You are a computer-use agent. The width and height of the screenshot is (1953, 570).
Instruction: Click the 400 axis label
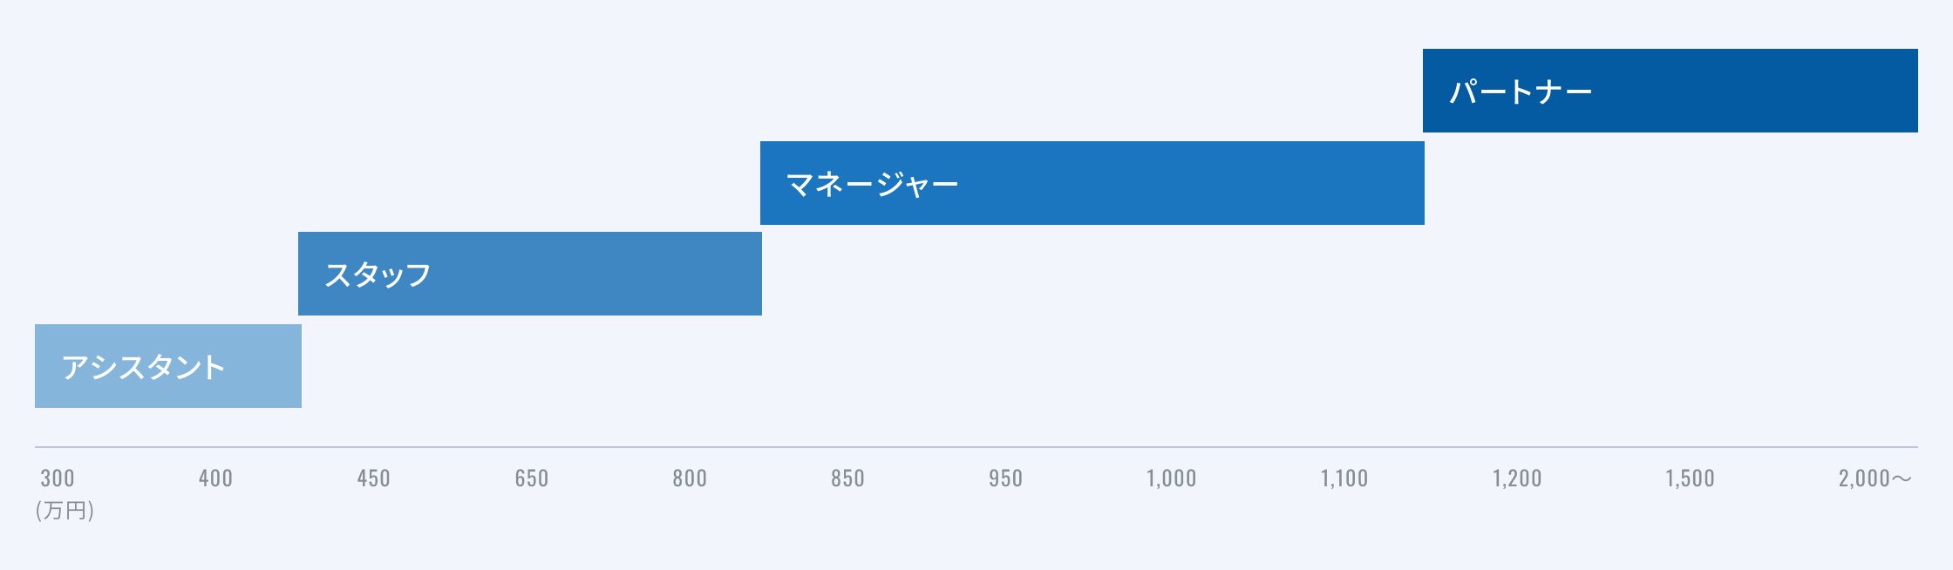215,478
